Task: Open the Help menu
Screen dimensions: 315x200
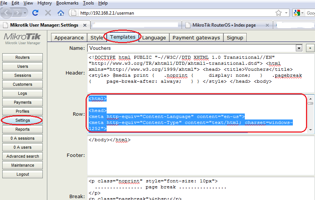Action: pyautogui.click(x=103, y=3)
